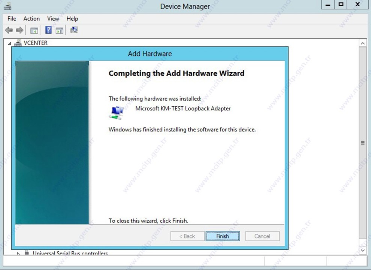Image resolution: width=371 pixels, height=270 pixels.
Task: Close the Device Manager window
Action: pos(358,5)
